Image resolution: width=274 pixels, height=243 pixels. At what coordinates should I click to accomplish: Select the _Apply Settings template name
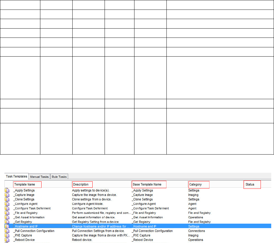coord(24,190)
